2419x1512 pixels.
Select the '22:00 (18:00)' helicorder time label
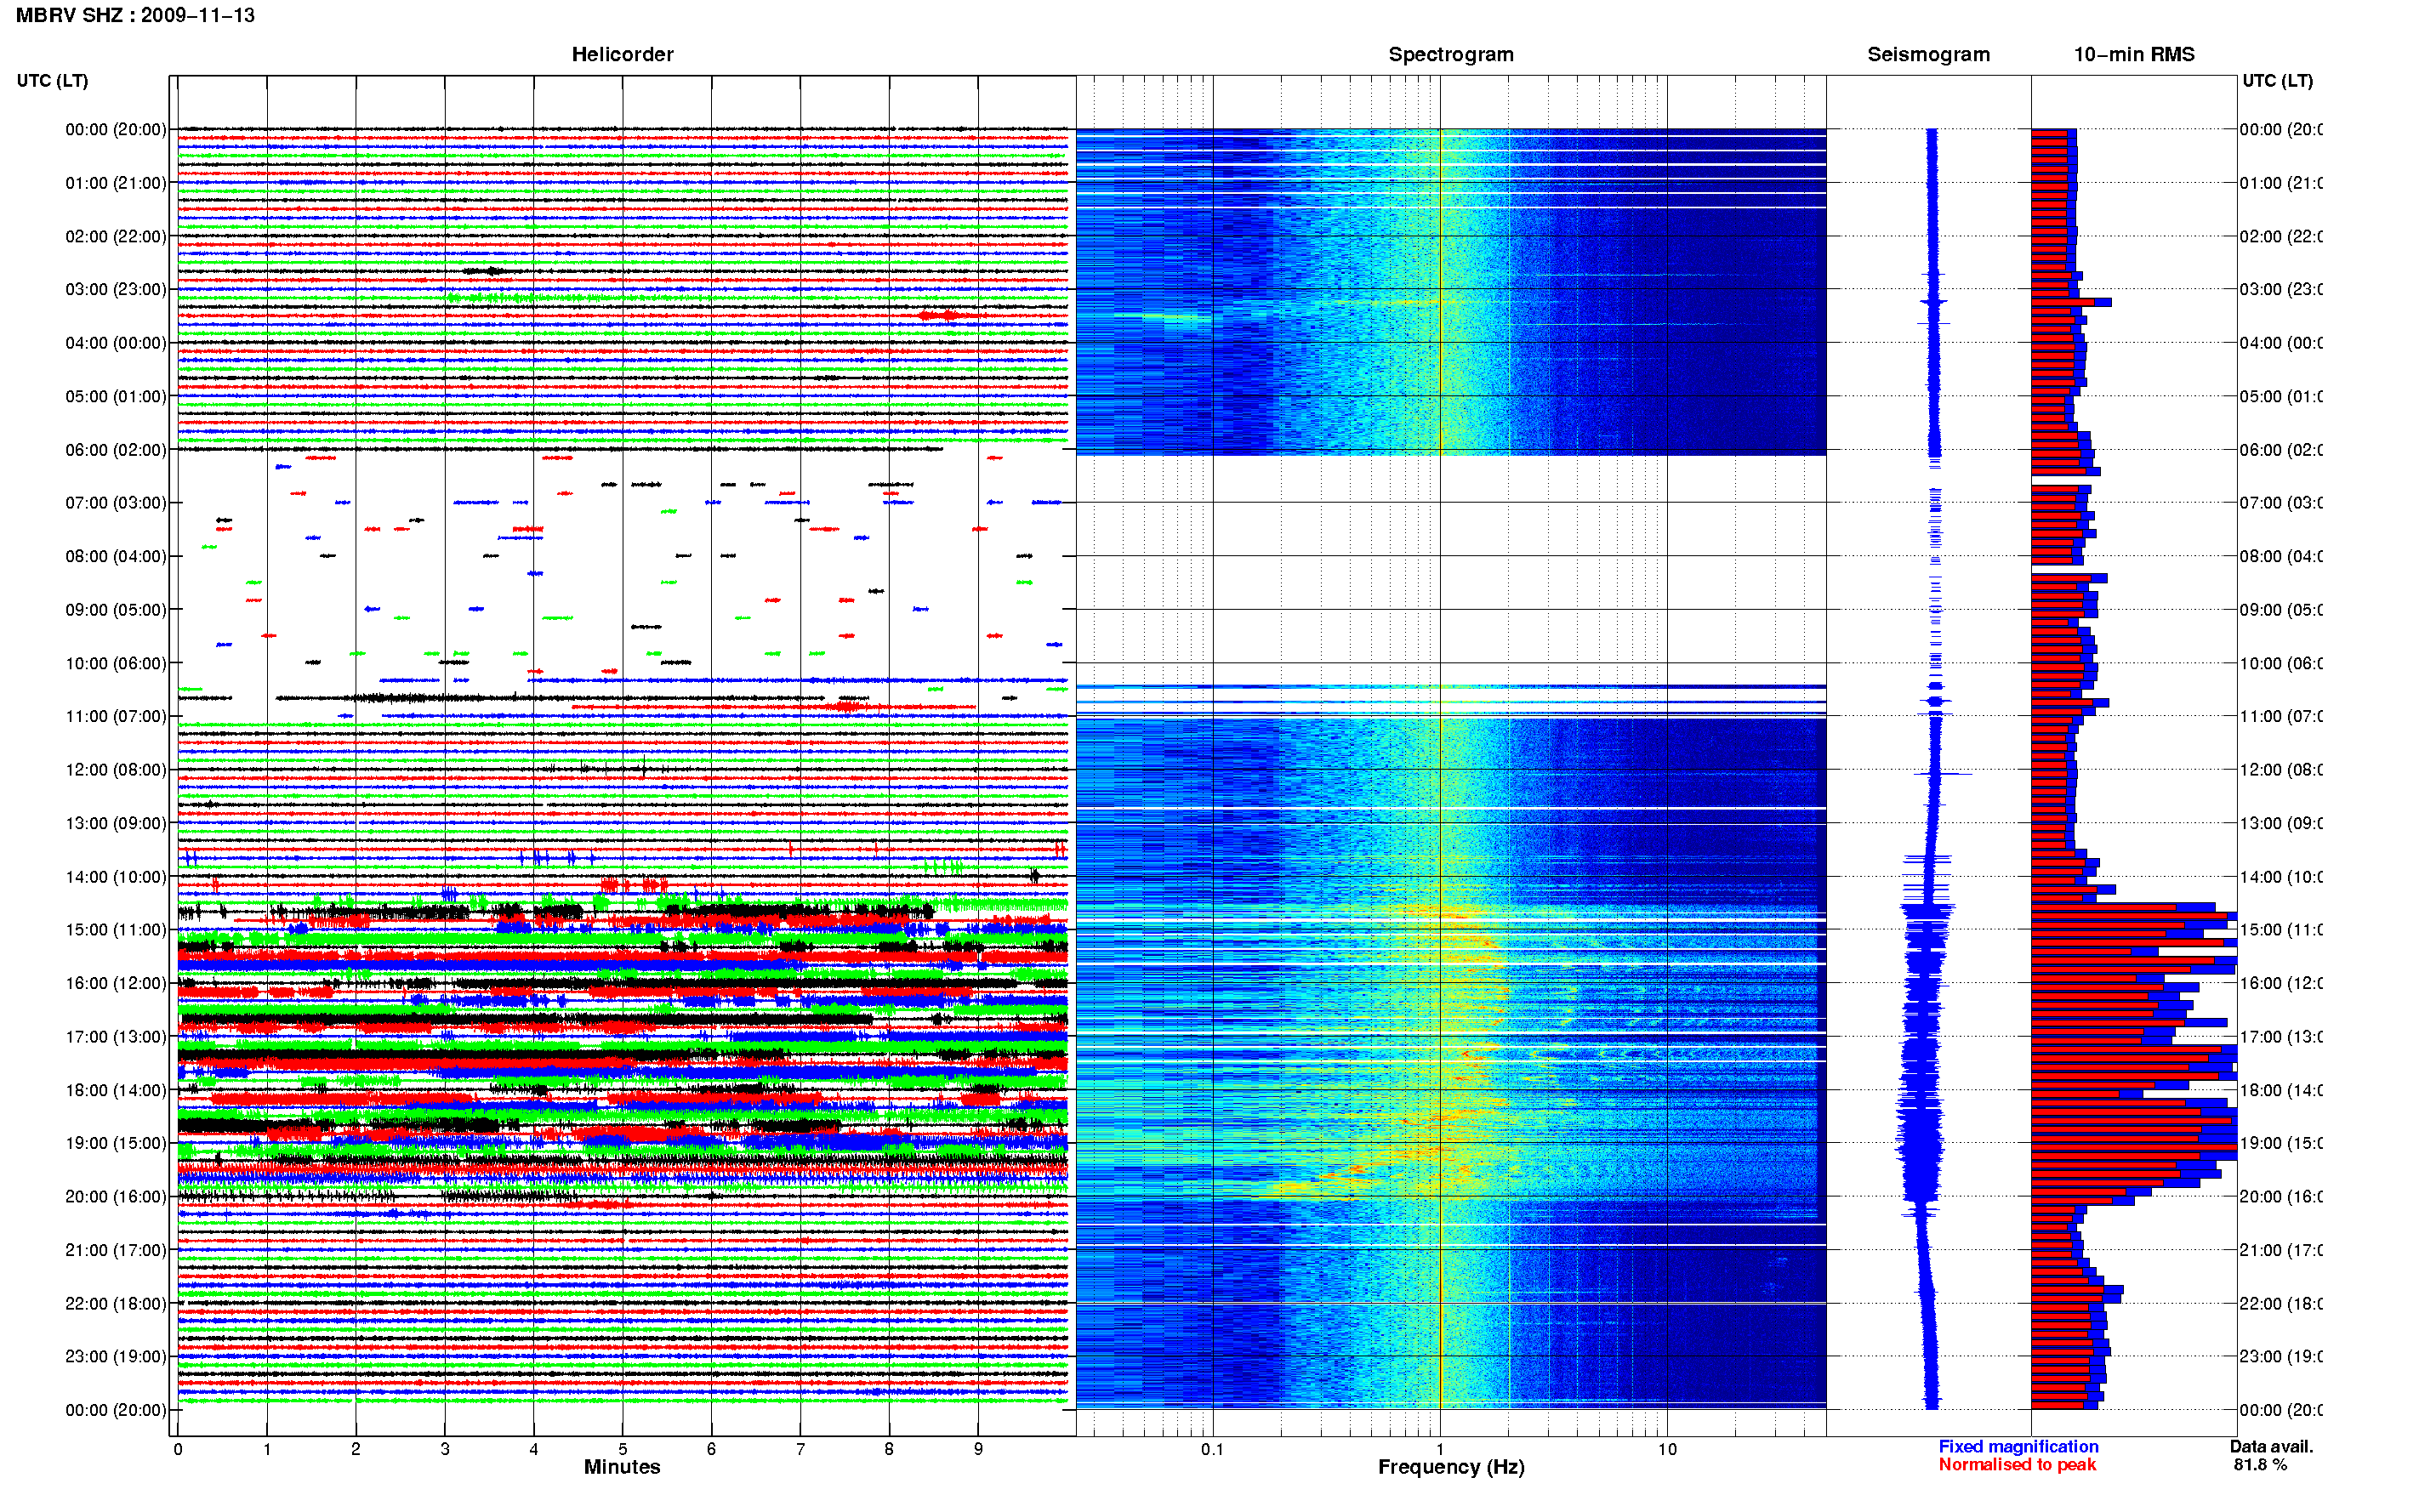tap(116, 1303)
